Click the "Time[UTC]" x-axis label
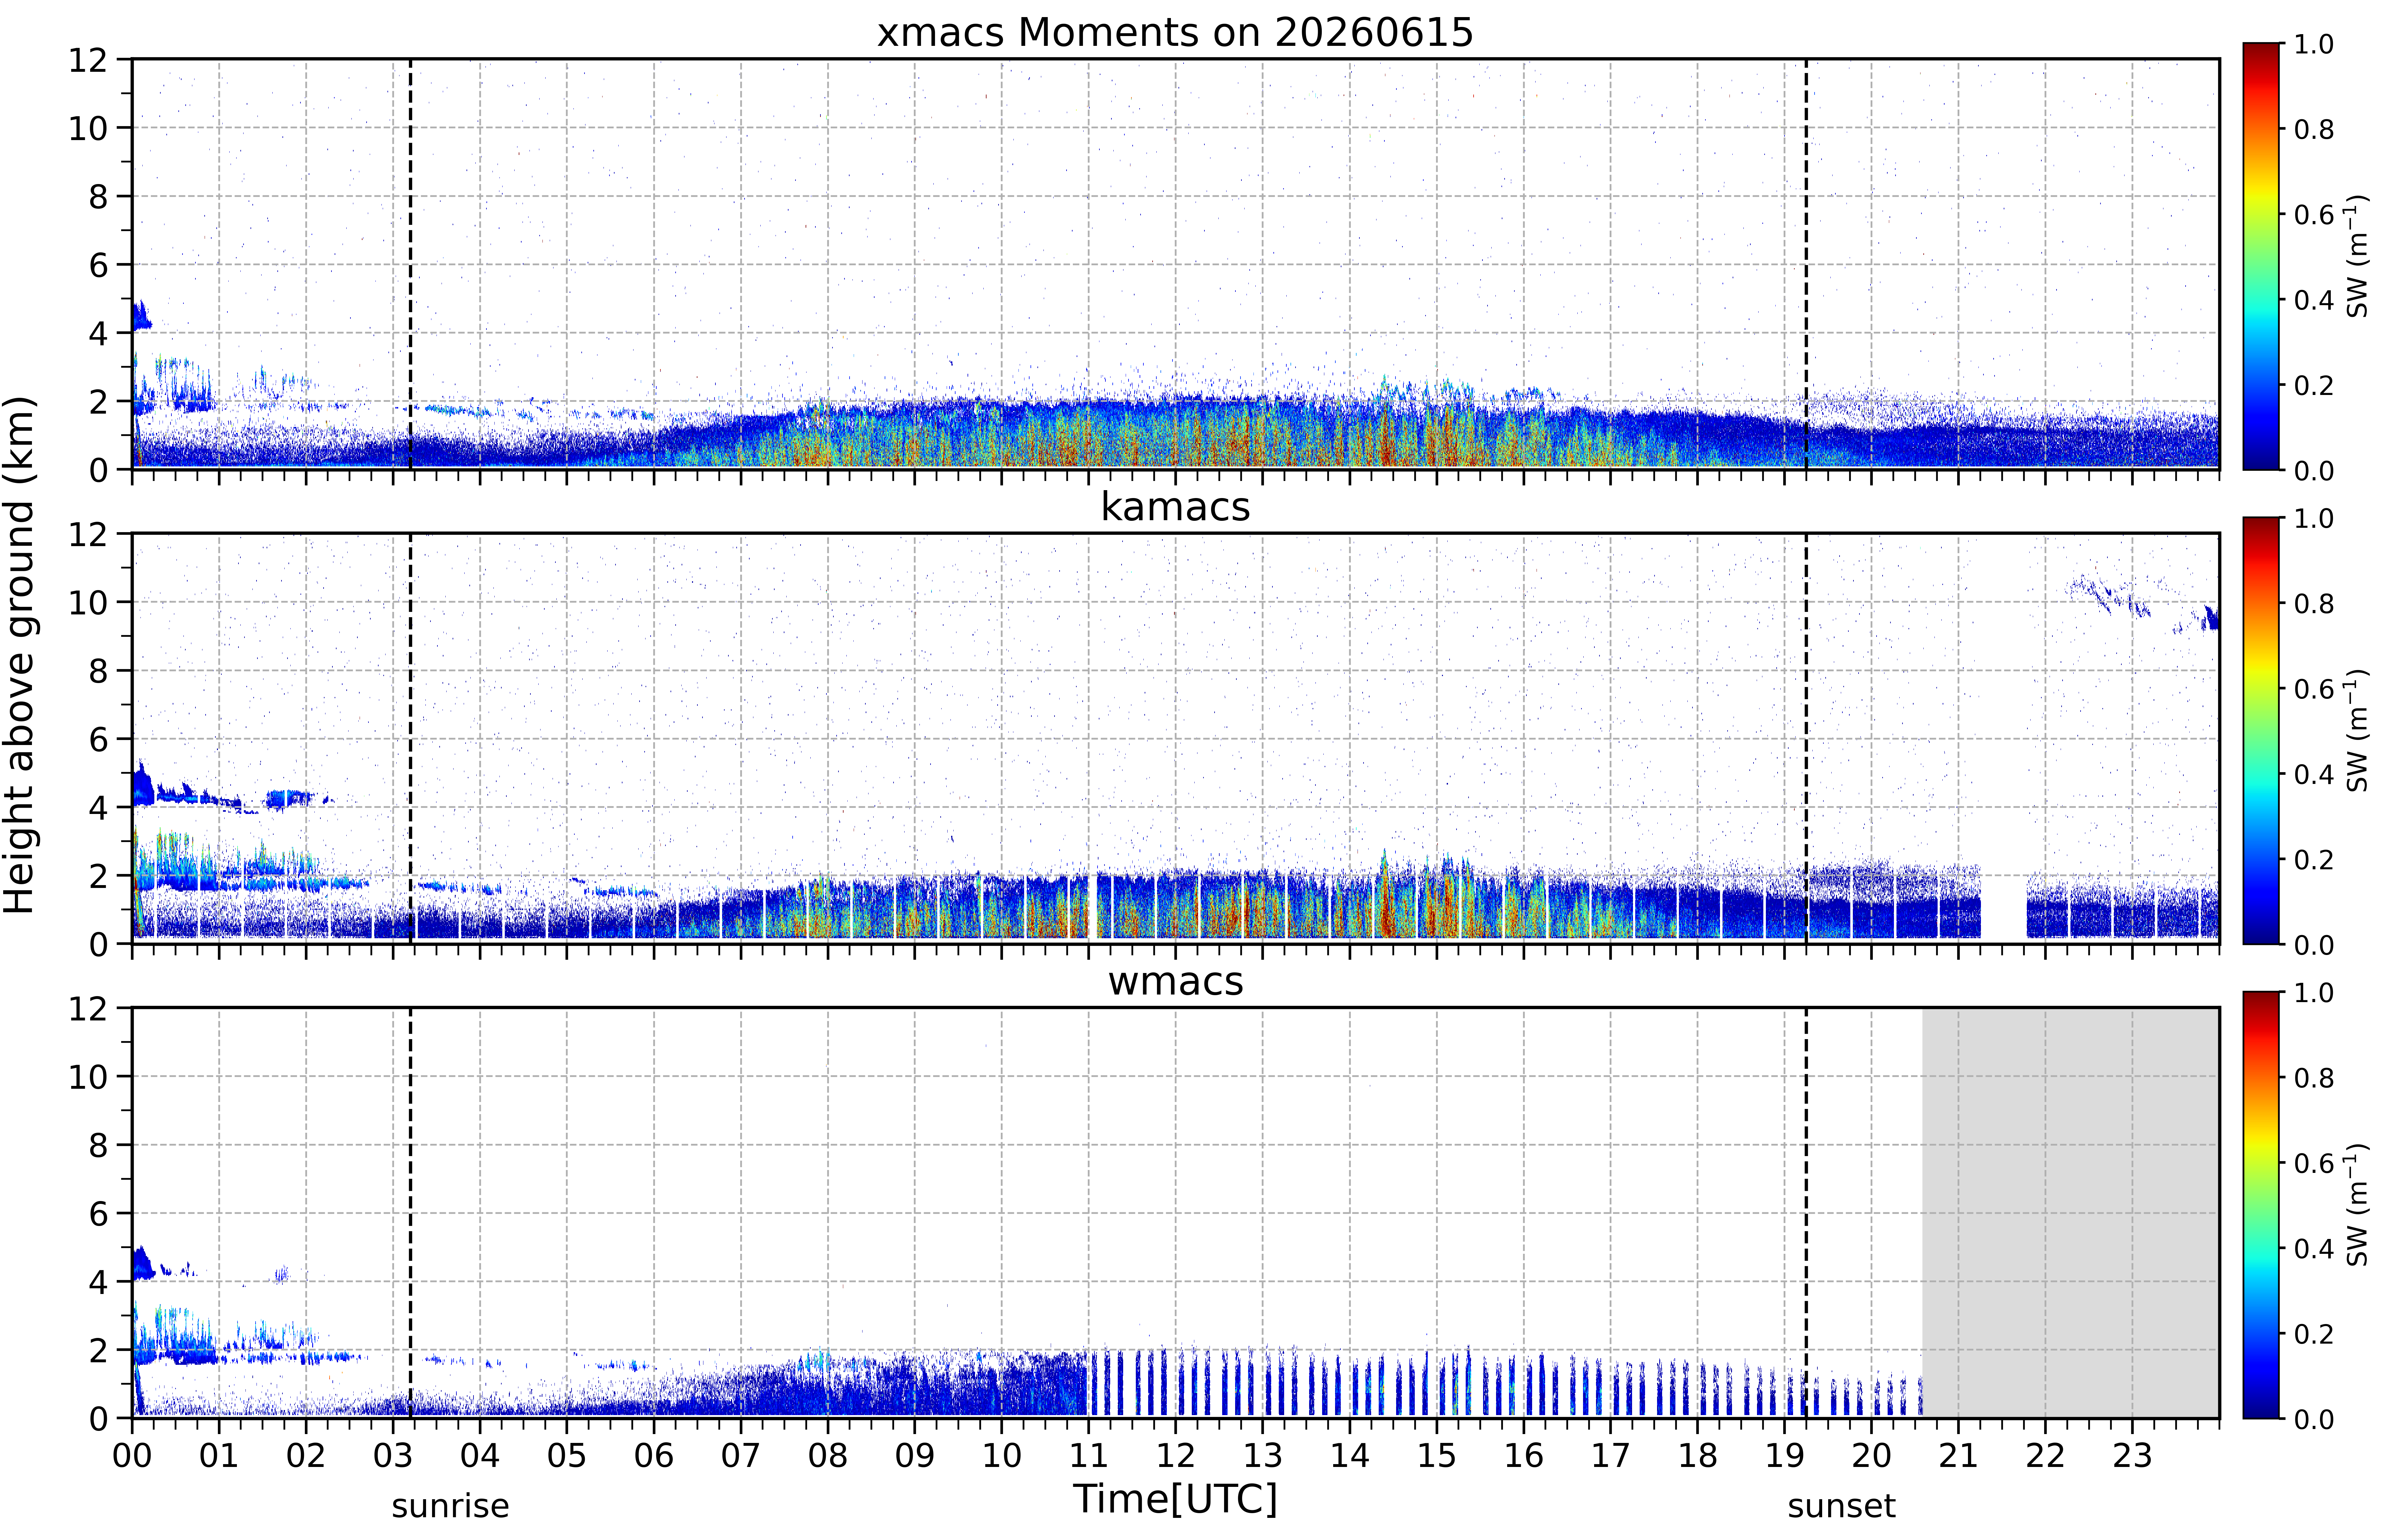Viewport: 2388px width, 1540px height. pos(1175,1499)
